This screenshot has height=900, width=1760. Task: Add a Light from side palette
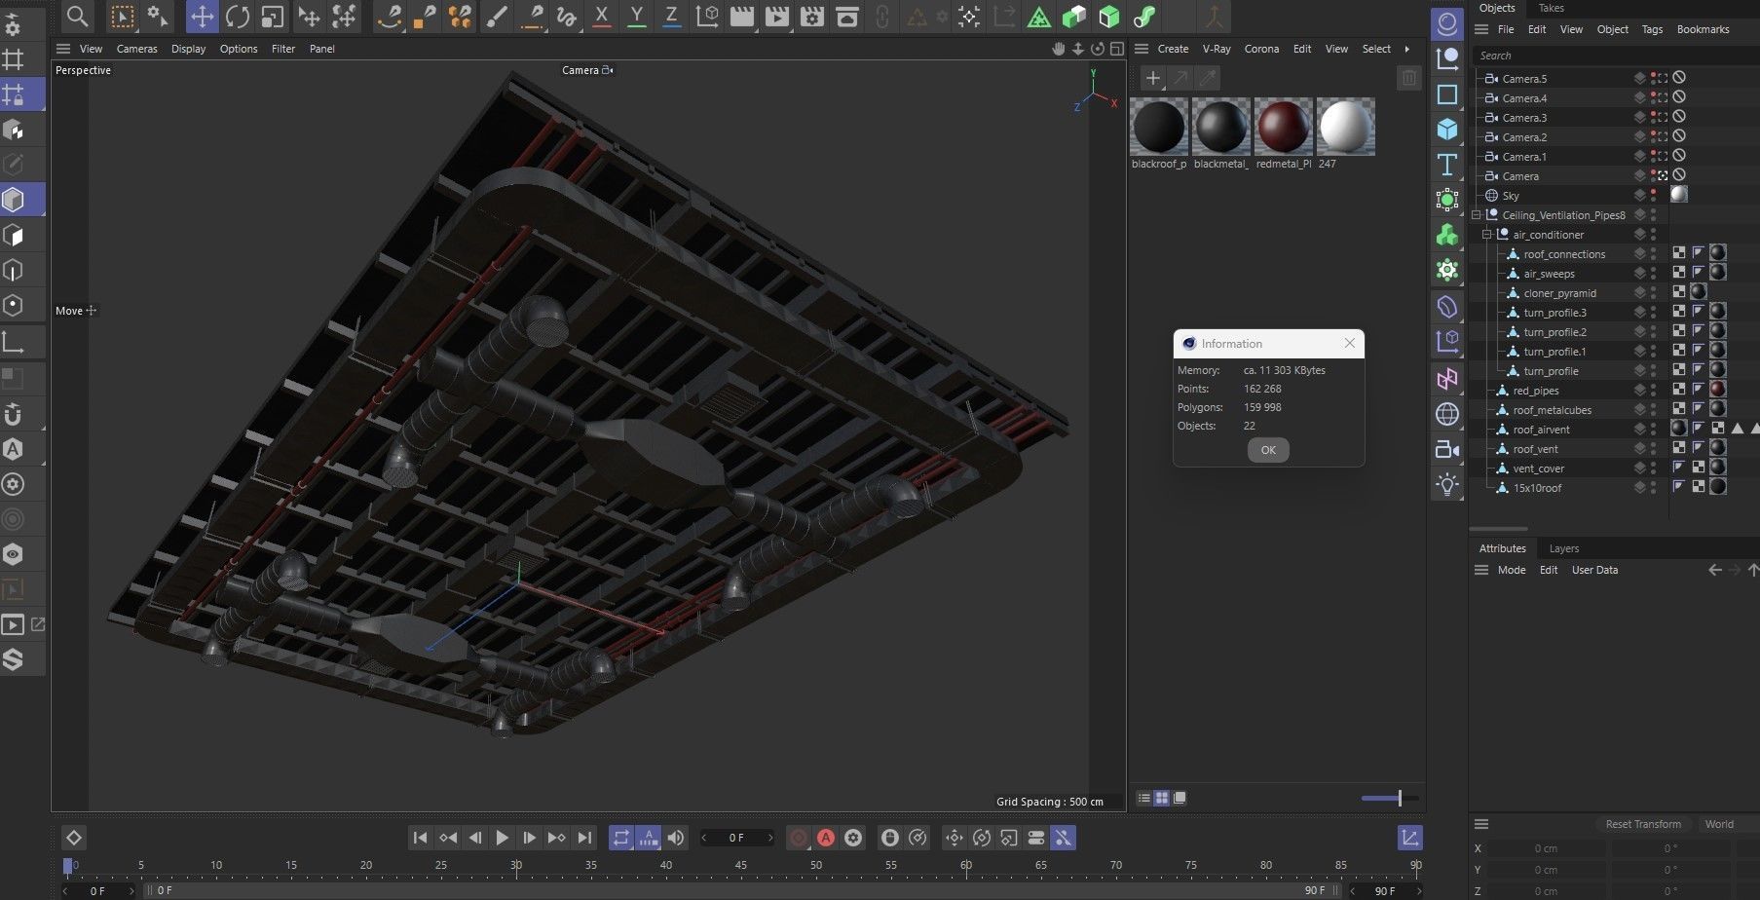pyautogui.click(x=1447, y=484)
